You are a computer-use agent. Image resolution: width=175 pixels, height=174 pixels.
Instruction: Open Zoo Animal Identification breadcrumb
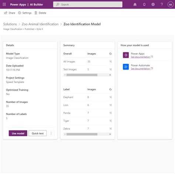[40, 24]
